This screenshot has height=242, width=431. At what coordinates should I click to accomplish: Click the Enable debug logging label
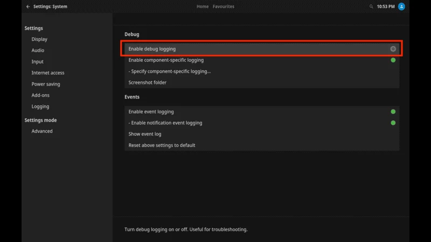(152, 49)
